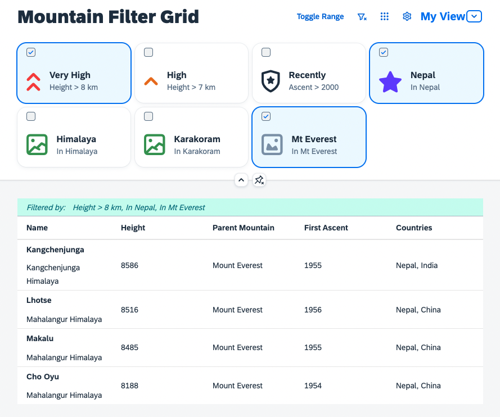Viewport: 500px width, 417px height.
Task: Click height value 8516
Action: pos(129,310)
